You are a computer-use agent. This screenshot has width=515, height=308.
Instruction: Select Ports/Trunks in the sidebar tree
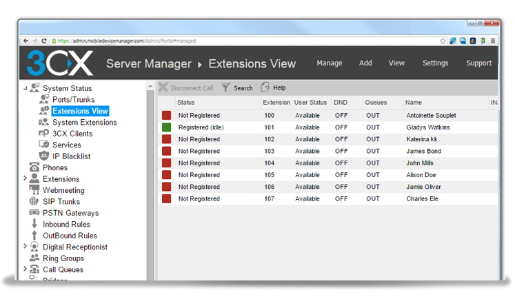(73, 100)
